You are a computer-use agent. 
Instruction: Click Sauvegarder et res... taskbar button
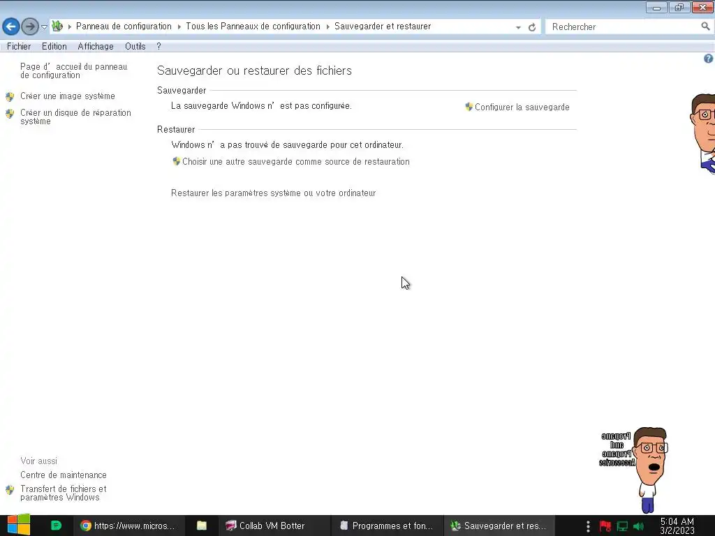pos(499,526)
